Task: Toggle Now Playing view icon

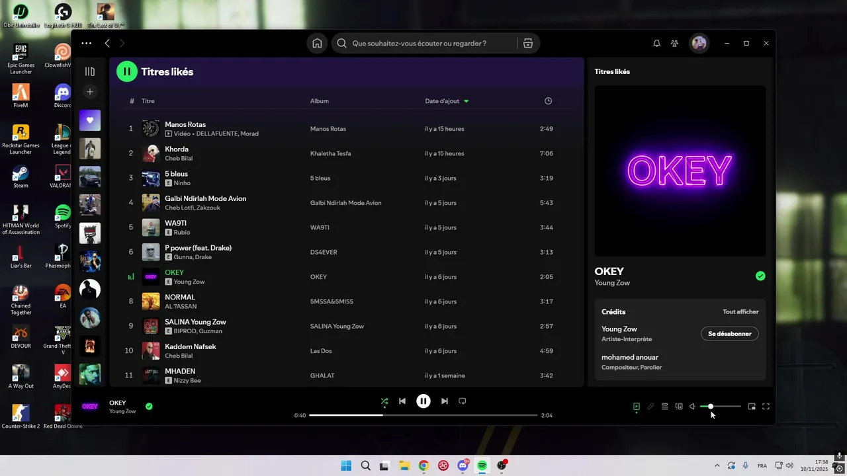Action: coord(637,407)
